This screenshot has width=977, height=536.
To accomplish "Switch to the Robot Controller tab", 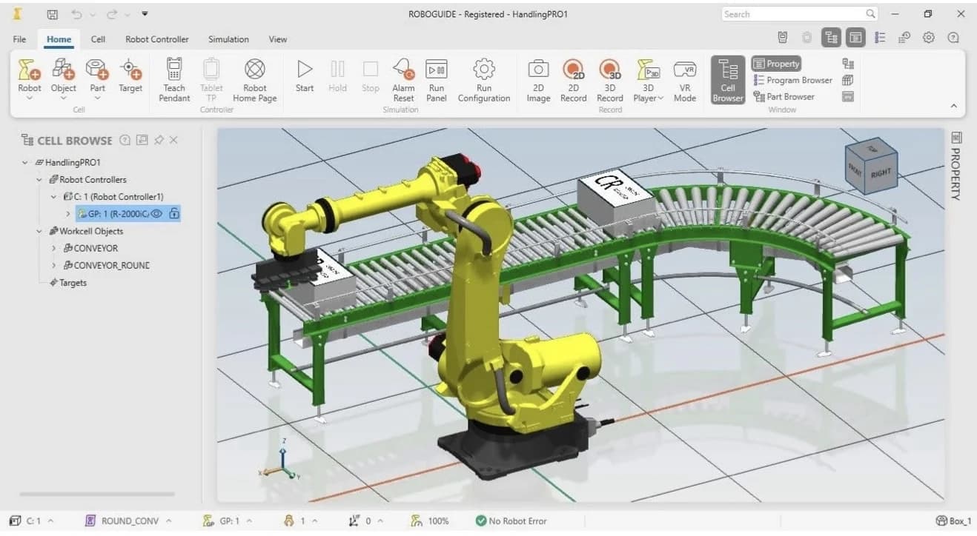I will click(156, 39).
